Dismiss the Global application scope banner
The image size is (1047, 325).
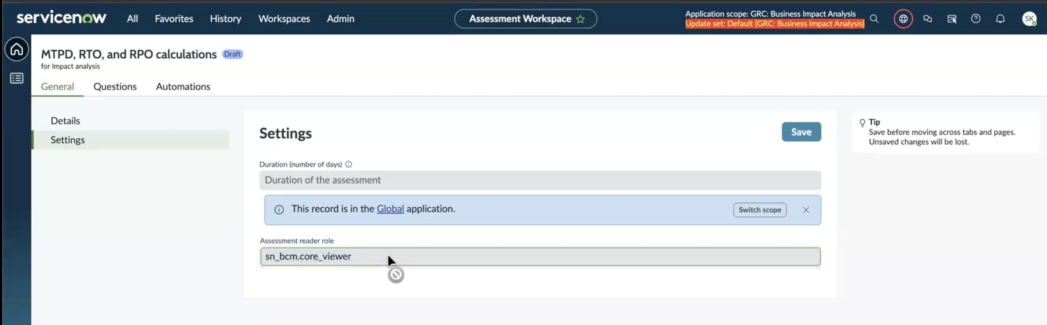pos(806,210)
